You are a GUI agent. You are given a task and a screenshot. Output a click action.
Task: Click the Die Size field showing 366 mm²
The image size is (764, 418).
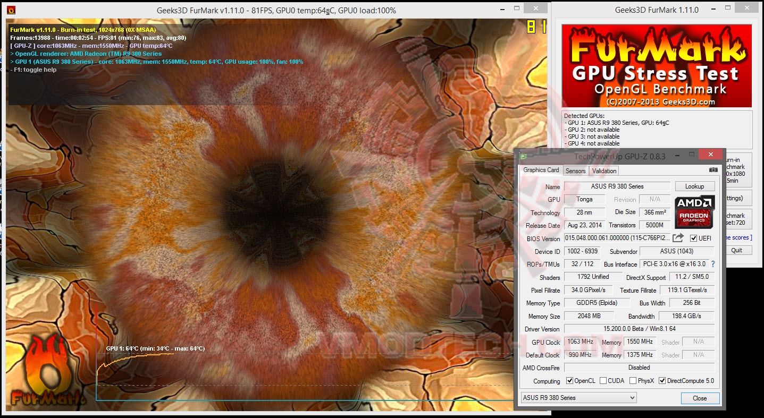pyautogui.click(x=654, y=212)
